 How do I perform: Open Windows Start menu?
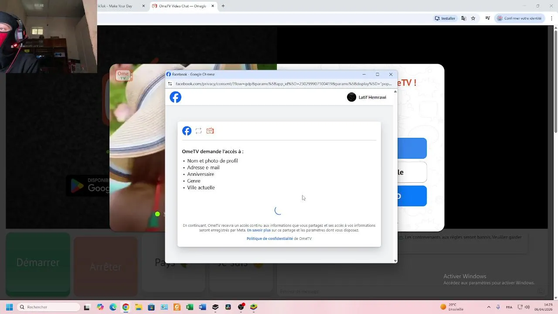tap(9, 307)
